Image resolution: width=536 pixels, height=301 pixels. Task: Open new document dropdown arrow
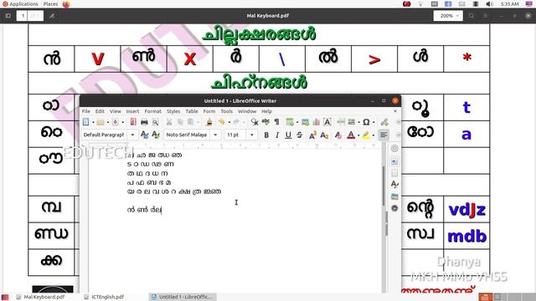(93, 122)
